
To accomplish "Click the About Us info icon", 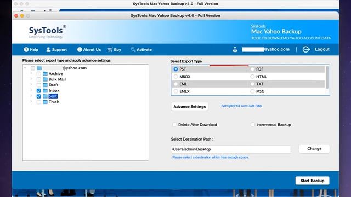I will (x=80, y=49).
